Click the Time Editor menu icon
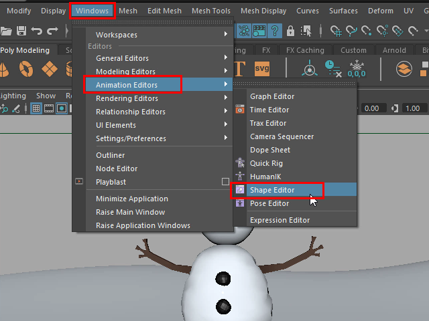Screen dimensions: 429x321 240,110
